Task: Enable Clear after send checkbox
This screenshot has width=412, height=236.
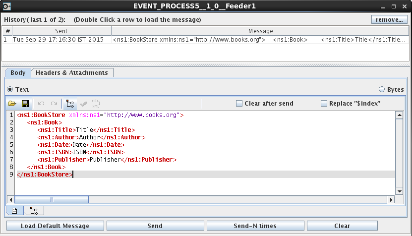Action: (x=239, y=104)
